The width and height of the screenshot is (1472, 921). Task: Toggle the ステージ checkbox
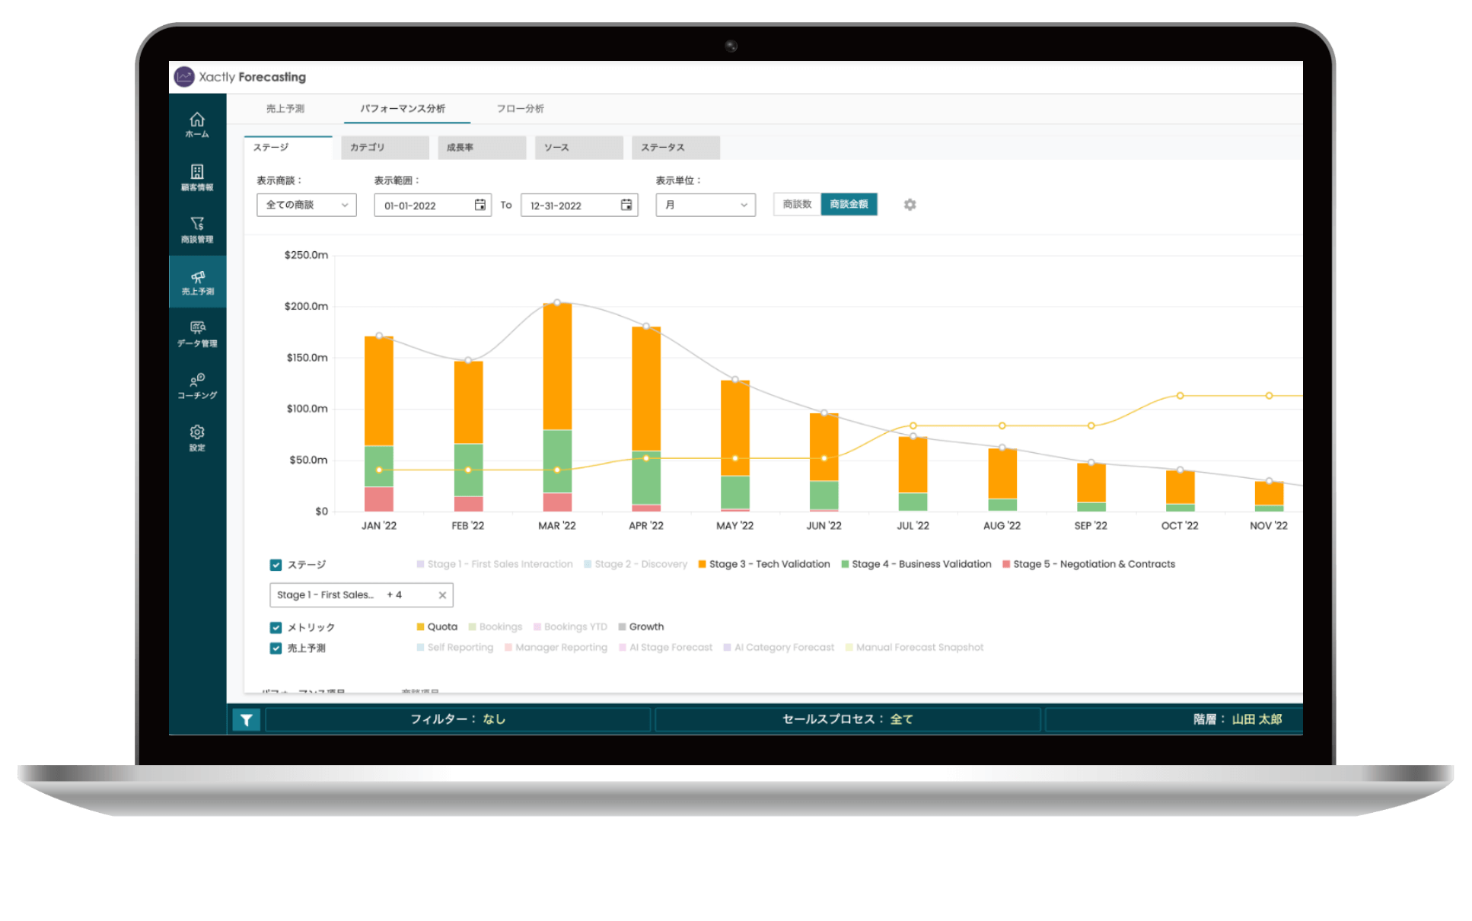point(276,565)
